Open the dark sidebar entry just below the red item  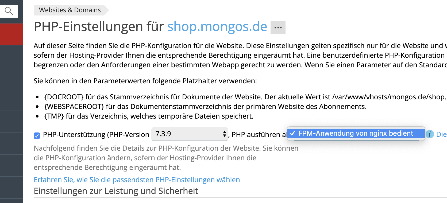(11, 56)
